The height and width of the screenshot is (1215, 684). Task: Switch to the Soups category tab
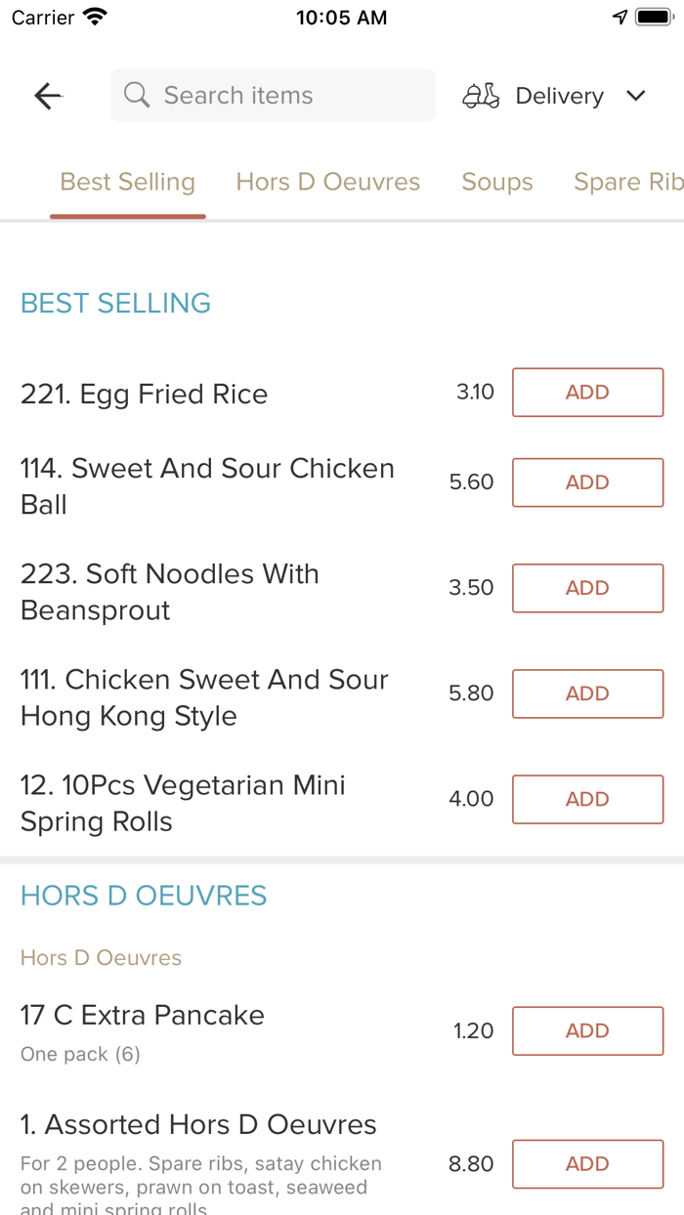(x=497, y=182)
